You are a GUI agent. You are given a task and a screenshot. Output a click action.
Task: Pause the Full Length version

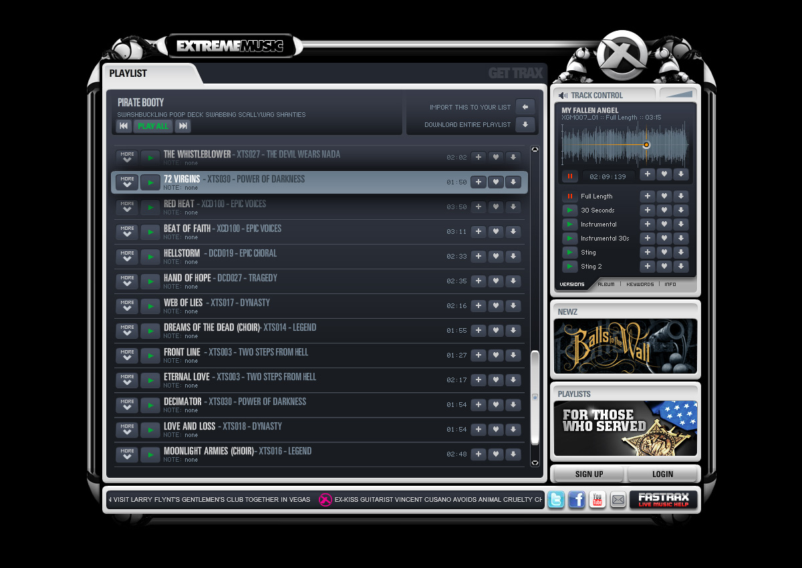pos(570,196)
